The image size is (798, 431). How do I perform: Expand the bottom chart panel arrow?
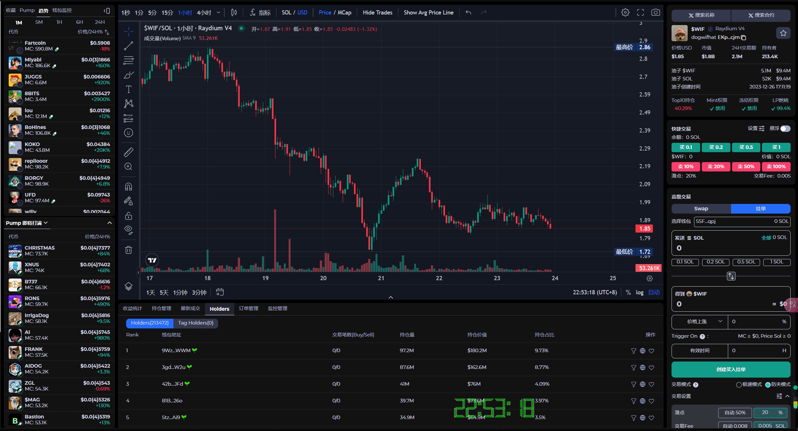tap(391, 297)
